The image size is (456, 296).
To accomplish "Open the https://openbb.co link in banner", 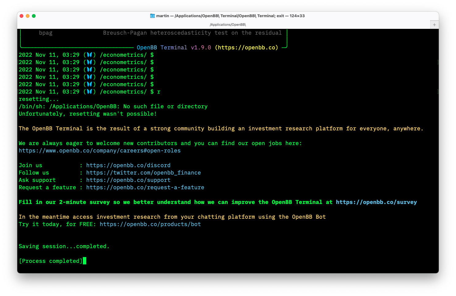I will 246,48.
